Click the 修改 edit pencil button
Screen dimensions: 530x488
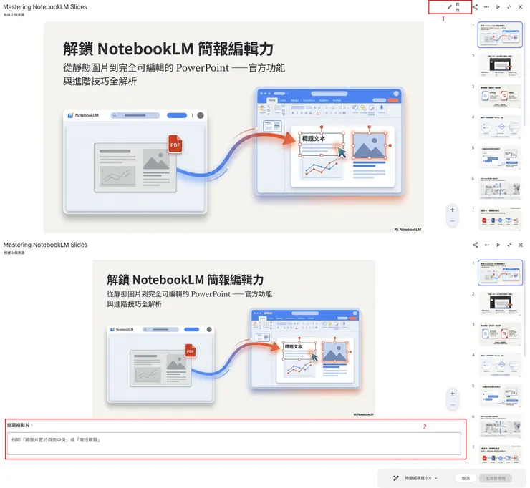[453, 7]
